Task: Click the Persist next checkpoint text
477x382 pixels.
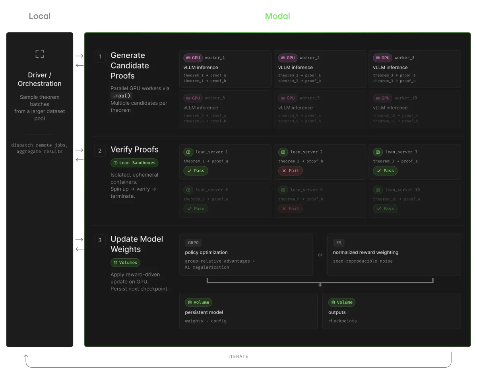Action: 140,289
